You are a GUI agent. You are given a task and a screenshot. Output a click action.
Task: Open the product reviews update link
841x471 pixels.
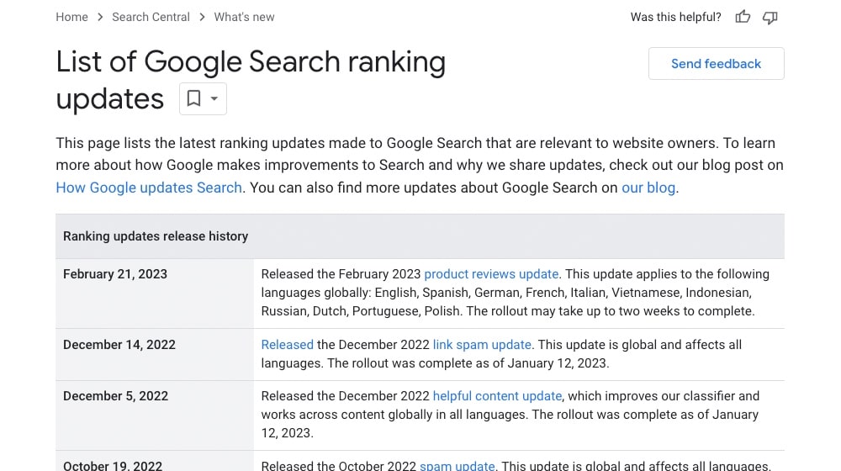(491, 274)
